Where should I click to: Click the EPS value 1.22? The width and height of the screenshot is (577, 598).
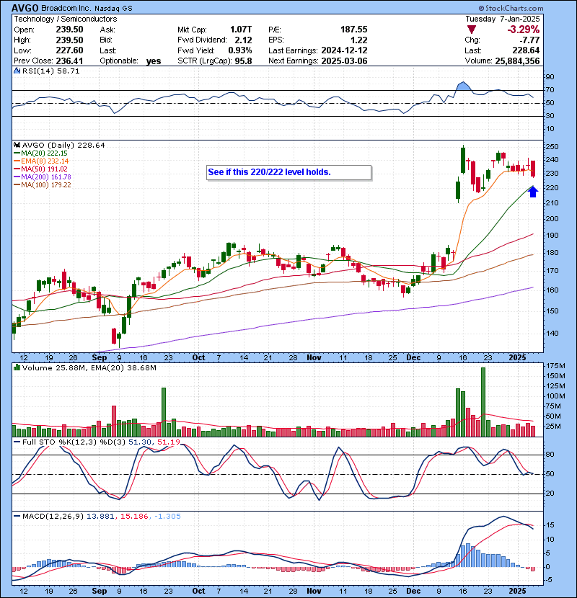(x=359, y=40)
